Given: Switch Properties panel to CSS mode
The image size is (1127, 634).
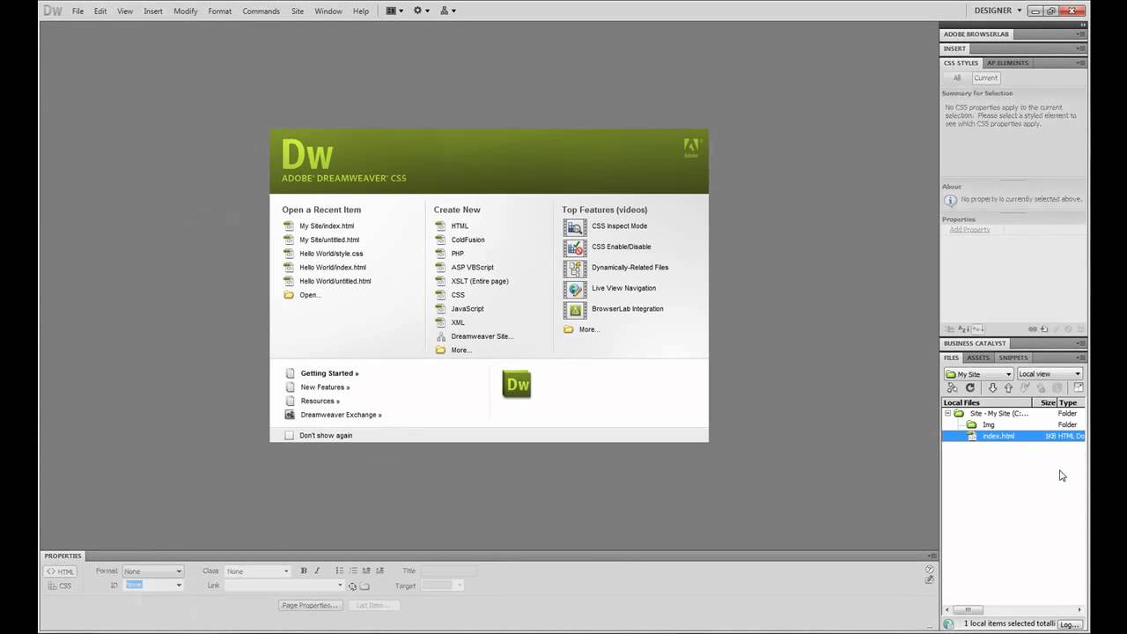Looking at the screenshot, I should pyautogui.click(x=61, y=586).
